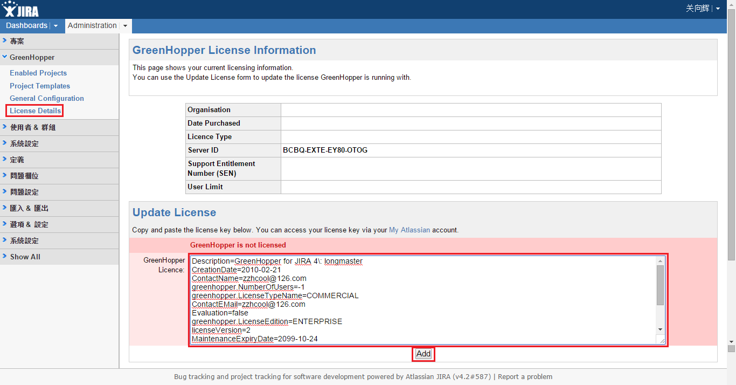Expand the 匯入 & 匯出 section
Viewport: 736px width, 385px height.
click(x=59, y=208)
